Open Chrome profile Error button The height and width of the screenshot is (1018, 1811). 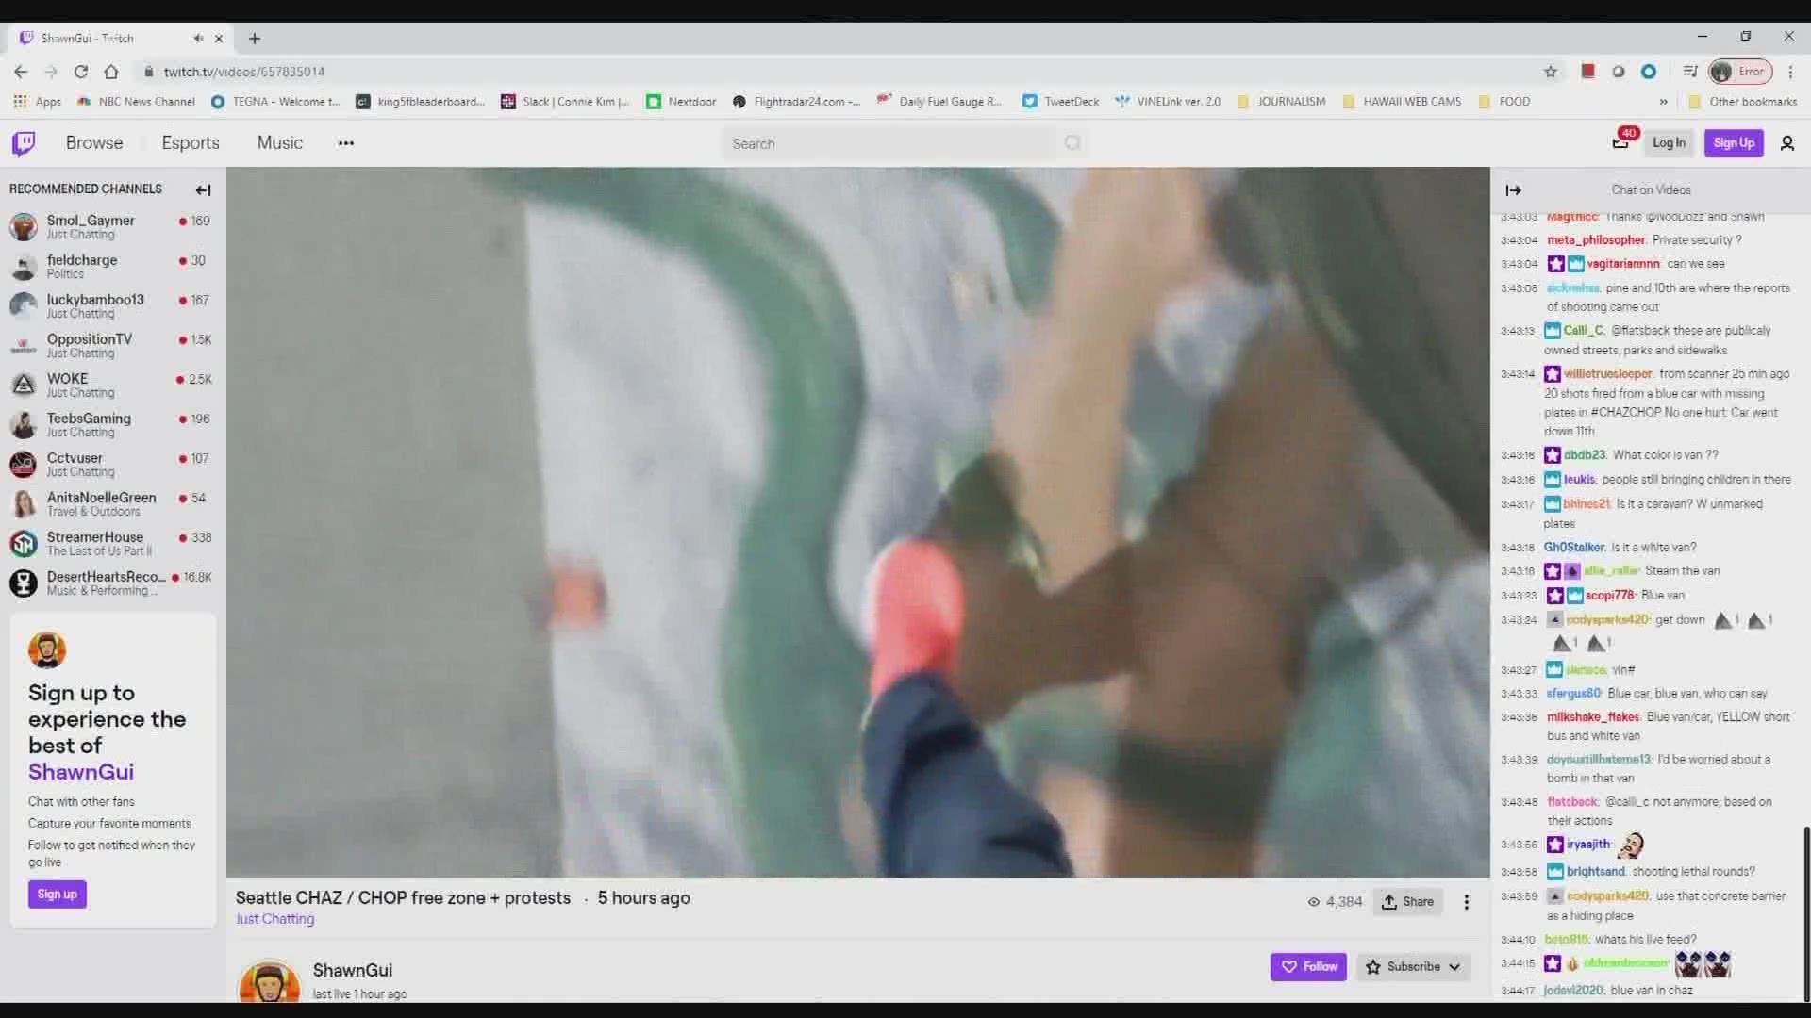tap(1741, 72)
